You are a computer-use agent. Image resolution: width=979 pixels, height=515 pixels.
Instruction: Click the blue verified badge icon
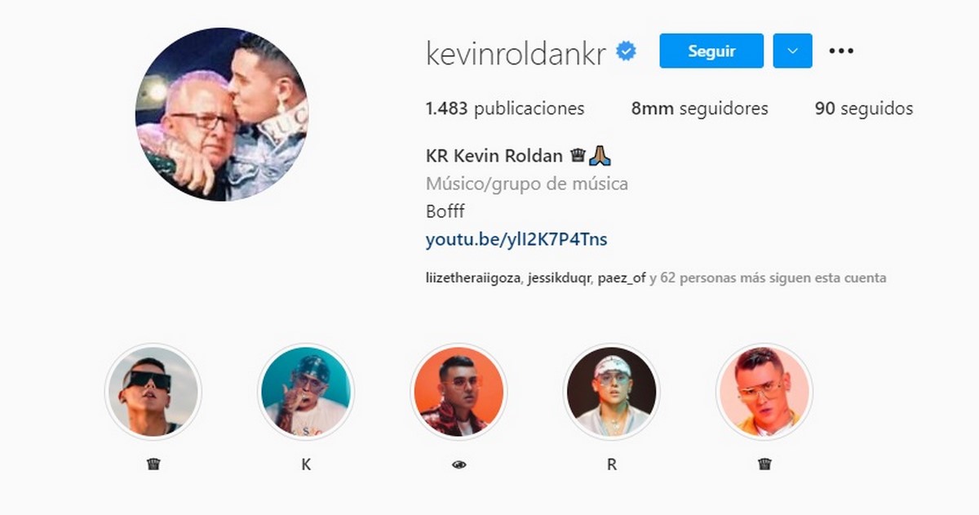(x=627, y=52)
